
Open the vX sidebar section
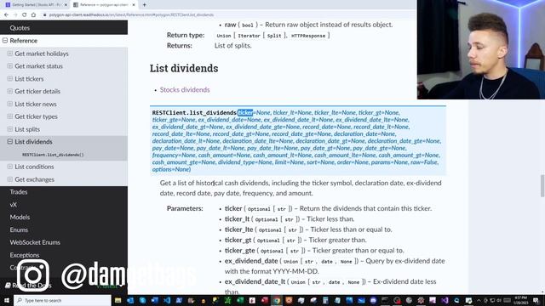(14, 205)
